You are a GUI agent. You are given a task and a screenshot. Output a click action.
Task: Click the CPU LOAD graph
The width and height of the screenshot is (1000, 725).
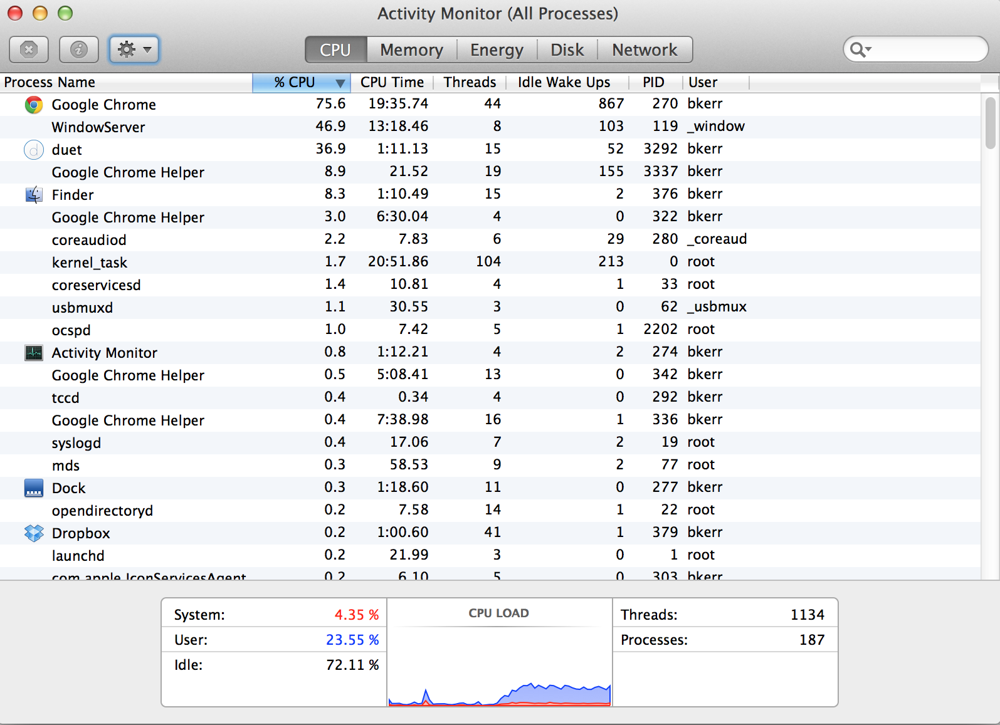(499, 652)
